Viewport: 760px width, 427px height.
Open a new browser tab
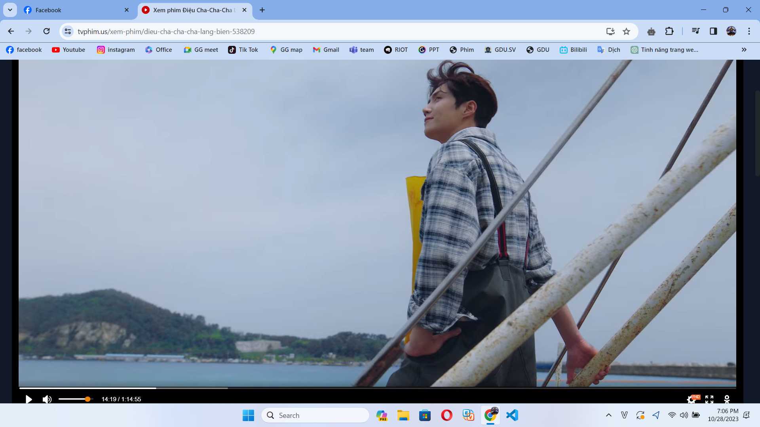click(262, 10)
